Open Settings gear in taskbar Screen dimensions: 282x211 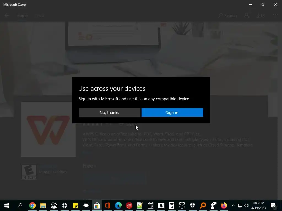[x=64, y=206]
